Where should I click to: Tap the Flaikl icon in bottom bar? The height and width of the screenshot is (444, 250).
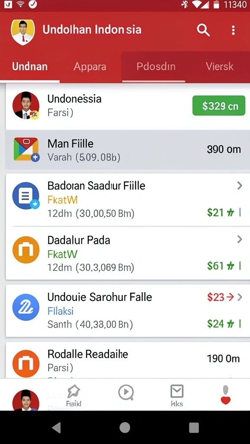[74, 396]
